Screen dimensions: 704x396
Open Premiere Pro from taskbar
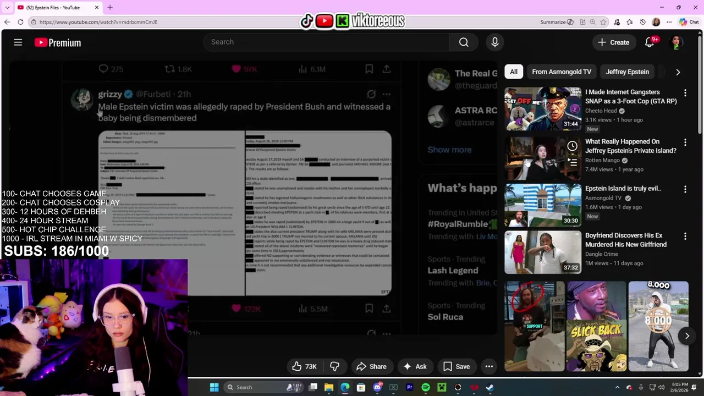(x=409, y=387)
